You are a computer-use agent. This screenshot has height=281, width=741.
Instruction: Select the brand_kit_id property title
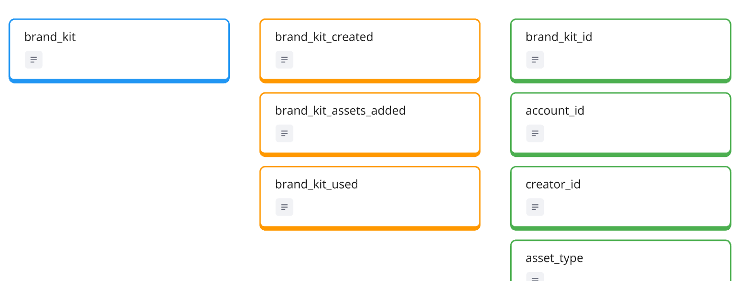click(559, 37)
